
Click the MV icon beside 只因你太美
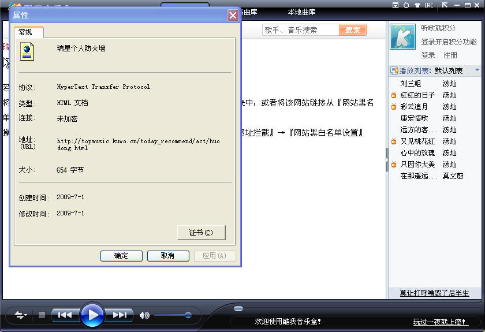click(x=394, y=165)
